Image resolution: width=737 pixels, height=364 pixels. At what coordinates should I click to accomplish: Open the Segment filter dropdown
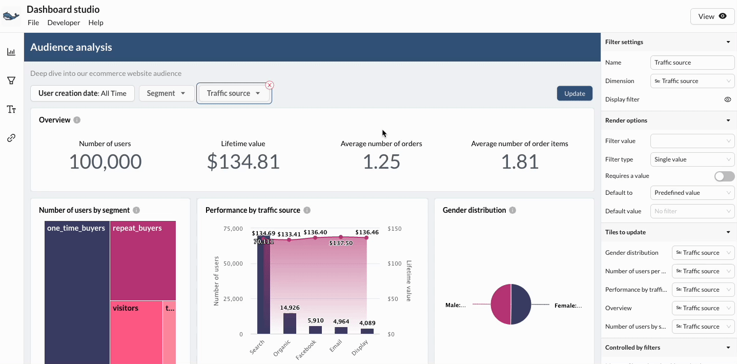click(x=167, y=93)
